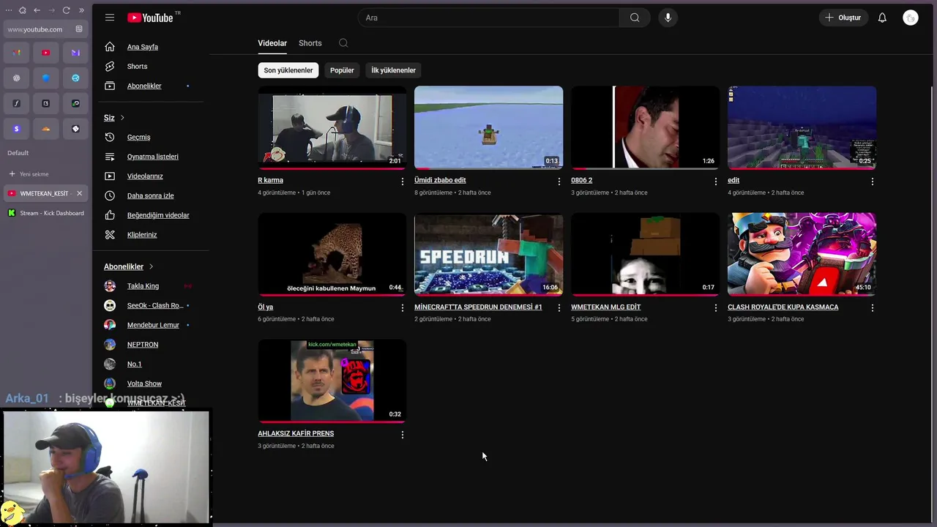Open the Ümidi zbabo edit thumbnail

[x=488, y=127]
